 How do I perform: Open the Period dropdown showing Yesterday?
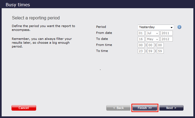coord(156,27)
